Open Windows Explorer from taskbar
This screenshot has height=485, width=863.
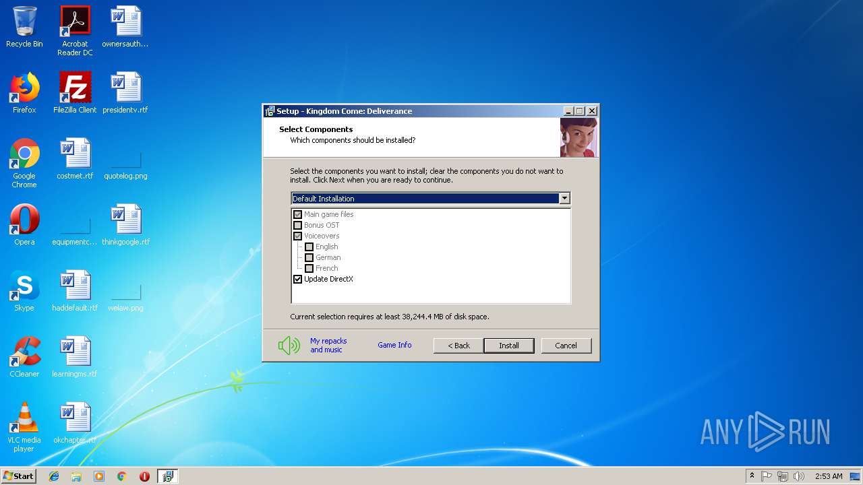coord(76,476)
